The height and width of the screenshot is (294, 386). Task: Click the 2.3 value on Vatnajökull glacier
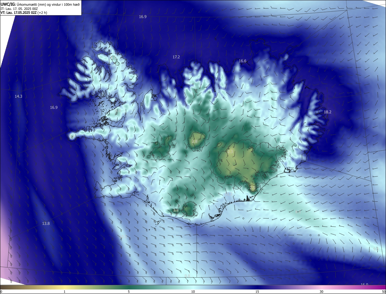pyautogui.click(x=230, y=152)
